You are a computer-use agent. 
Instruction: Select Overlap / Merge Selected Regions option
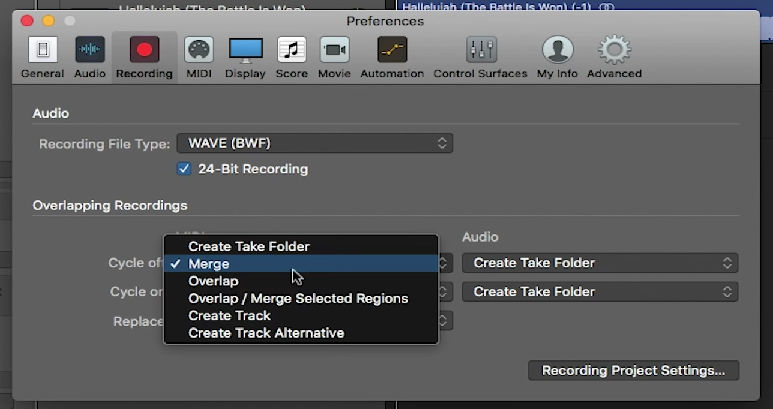(x=298, y=298)
